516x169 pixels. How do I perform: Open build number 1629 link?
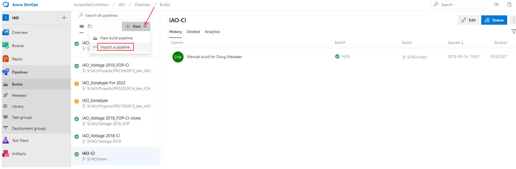pyautogui.click(x=345, y=57)
